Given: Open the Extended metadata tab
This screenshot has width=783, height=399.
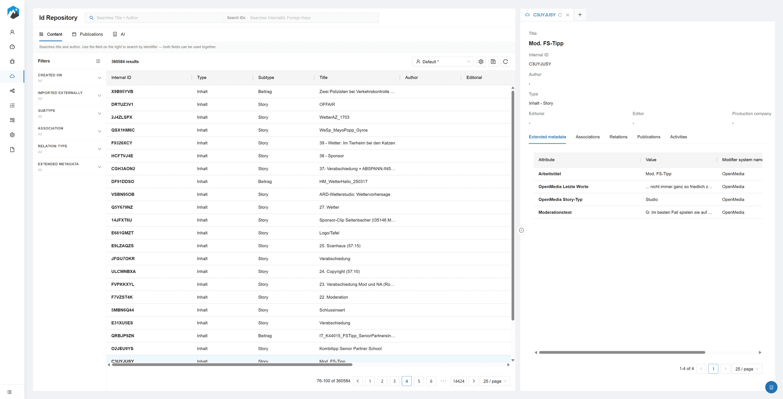Looking at the screenshot, I should (x=547, y=137).
